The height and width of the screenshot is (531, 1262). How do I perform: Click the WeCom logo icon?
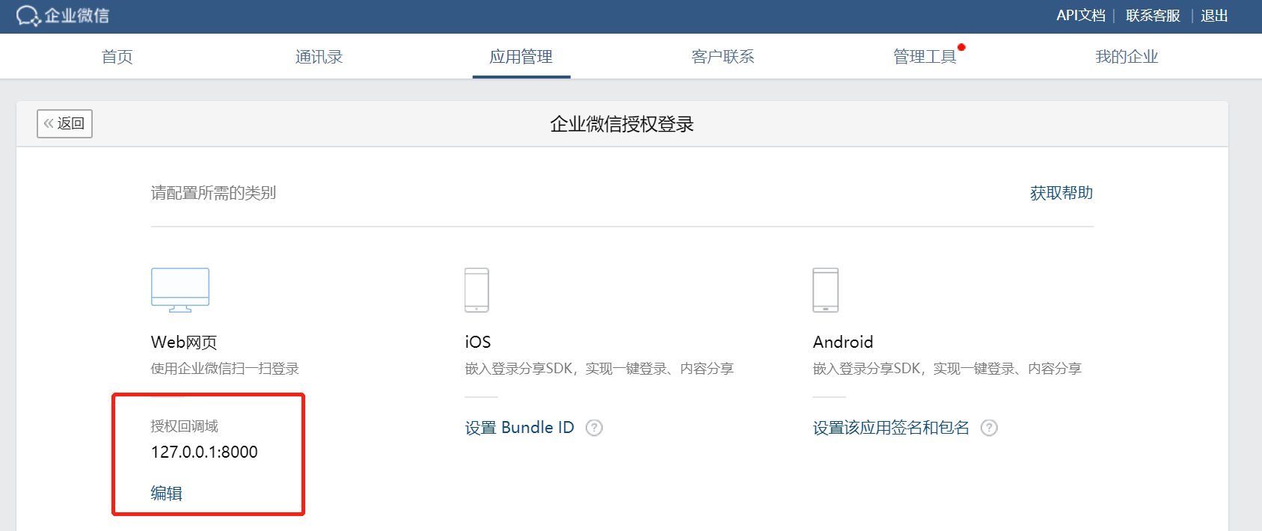[x=28, y=16]
